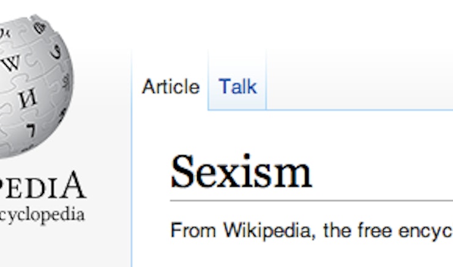Screen dimensions: 453x267
Task: Click the Arabic glyph puzzle piece on the globe
Action: (x=56, y=51)
